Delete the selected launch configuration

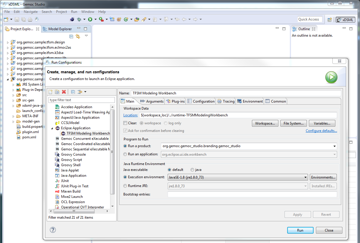(x=64, y=92)
